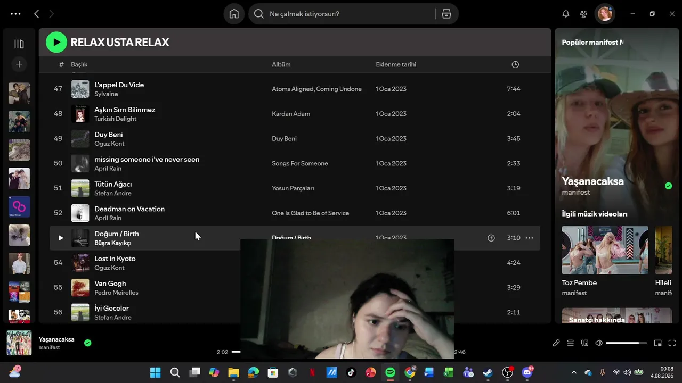Select the track Tütün Ağacı
This screenshot has width=682, height=383.
(113, 184)
